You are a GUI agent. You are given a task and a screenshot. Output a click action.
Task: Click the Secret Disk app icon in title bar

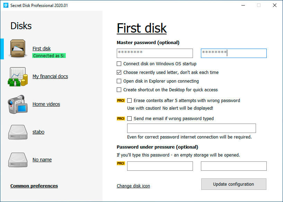pyautogui.click(x=6, y=5)
